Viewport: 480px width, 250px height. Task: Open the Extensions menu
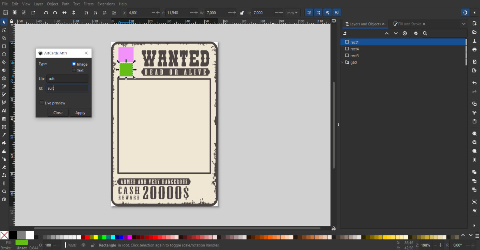pos(106,4)
